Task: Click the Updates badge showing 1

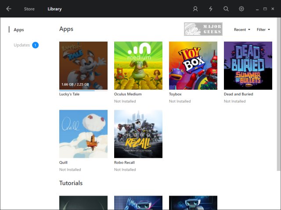Action: (35, 45)
